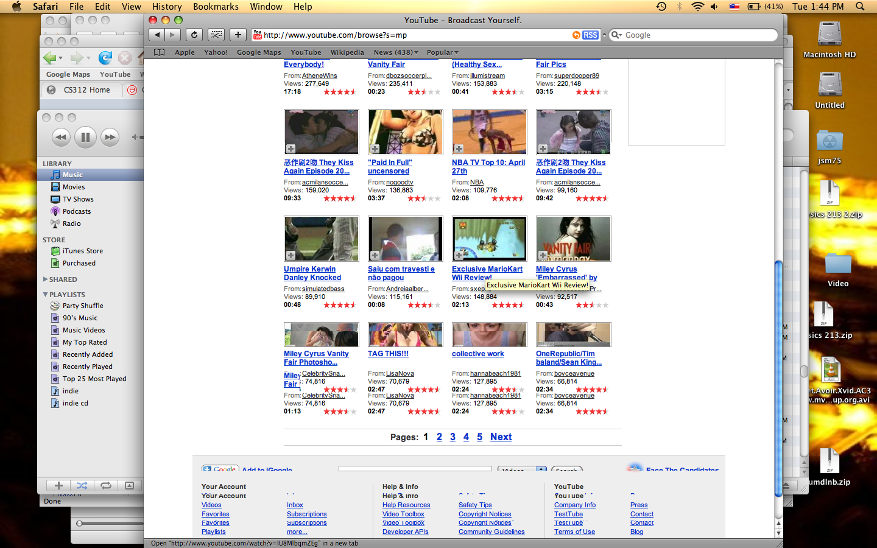
Task: Click Safari's forward navigation button
Action: (173, 35)
